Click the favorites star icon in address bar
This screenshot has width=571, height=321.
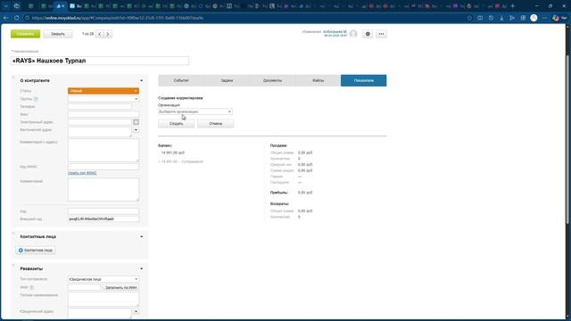[x=470, y=18]
